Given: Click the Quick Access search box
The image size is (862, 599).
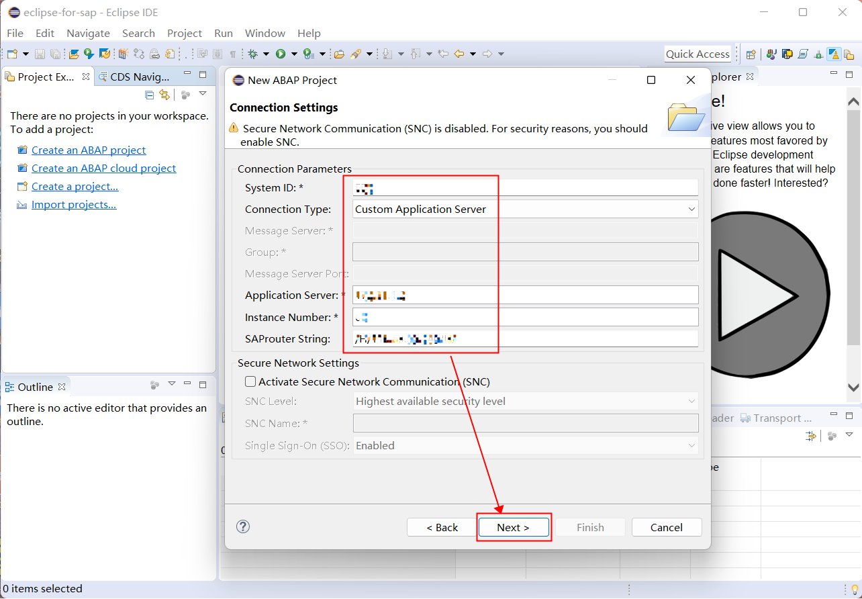Looking at the screenshot, I should 698,54.
